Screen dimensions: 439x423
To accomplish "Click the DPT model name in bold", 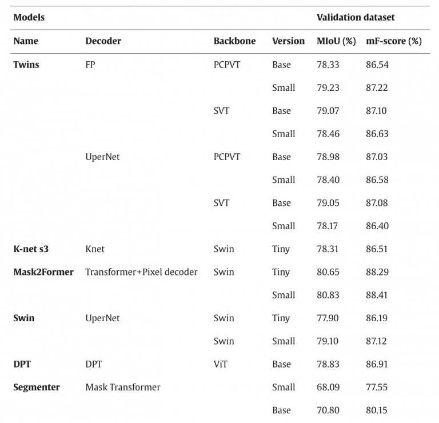I will point(22,364).
